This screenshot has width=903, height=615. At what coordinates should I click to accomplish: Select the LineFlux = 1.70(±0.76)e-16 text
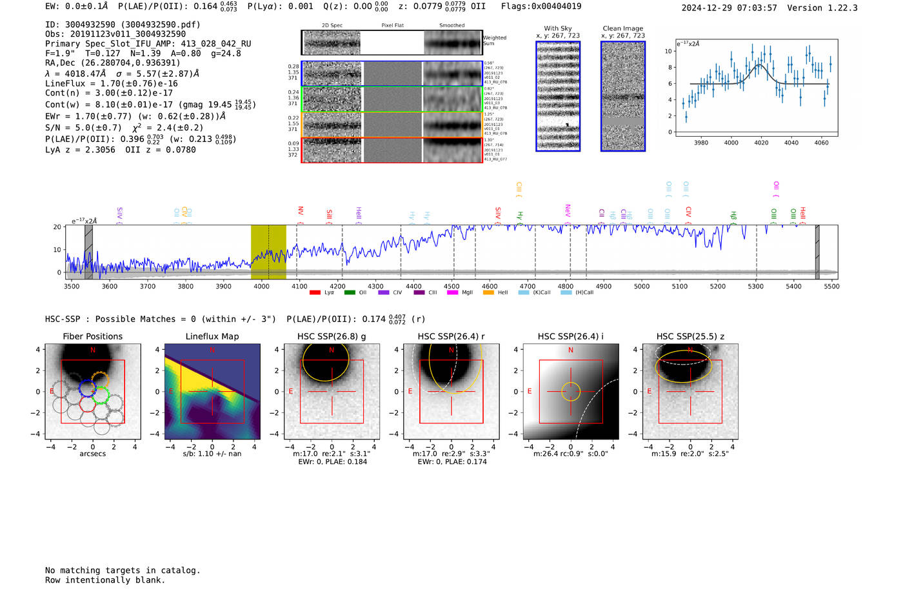tap(112, 83)
